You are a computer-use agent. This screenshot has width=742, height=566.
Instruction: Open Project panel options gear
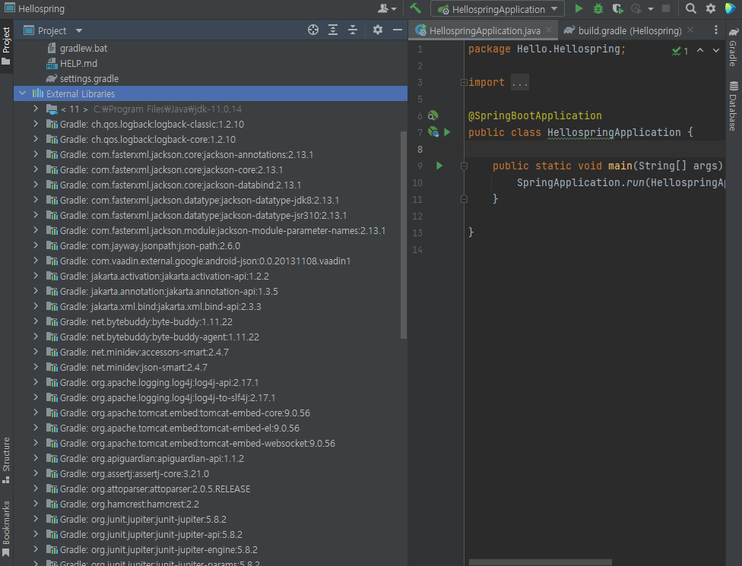(378, 30)
